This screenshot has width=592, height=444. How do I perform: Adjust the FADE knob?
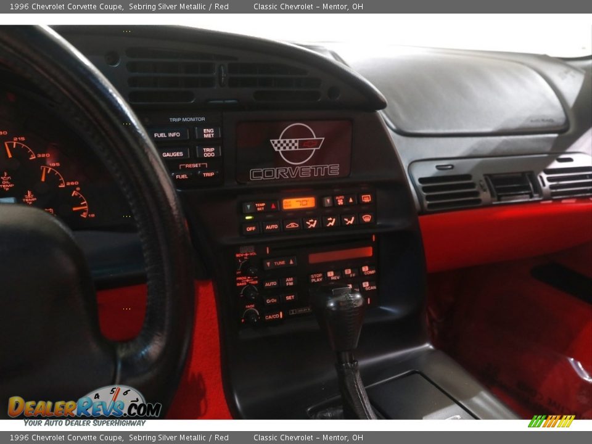point(251,316)
